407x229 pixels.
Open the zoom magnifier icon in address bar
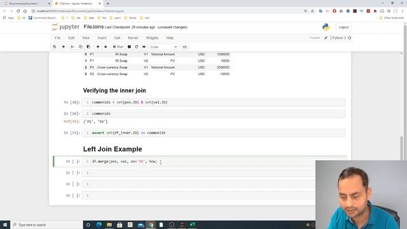(305, 11)
